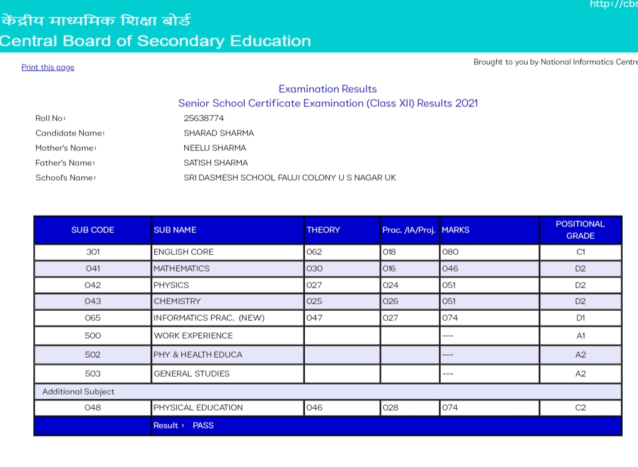Click the GENERAL STUDIES subject cell

[x=228, y=374]
